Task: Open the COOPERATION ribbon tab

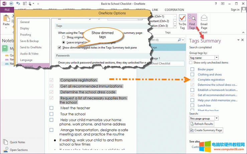Action: click(174, 10)
